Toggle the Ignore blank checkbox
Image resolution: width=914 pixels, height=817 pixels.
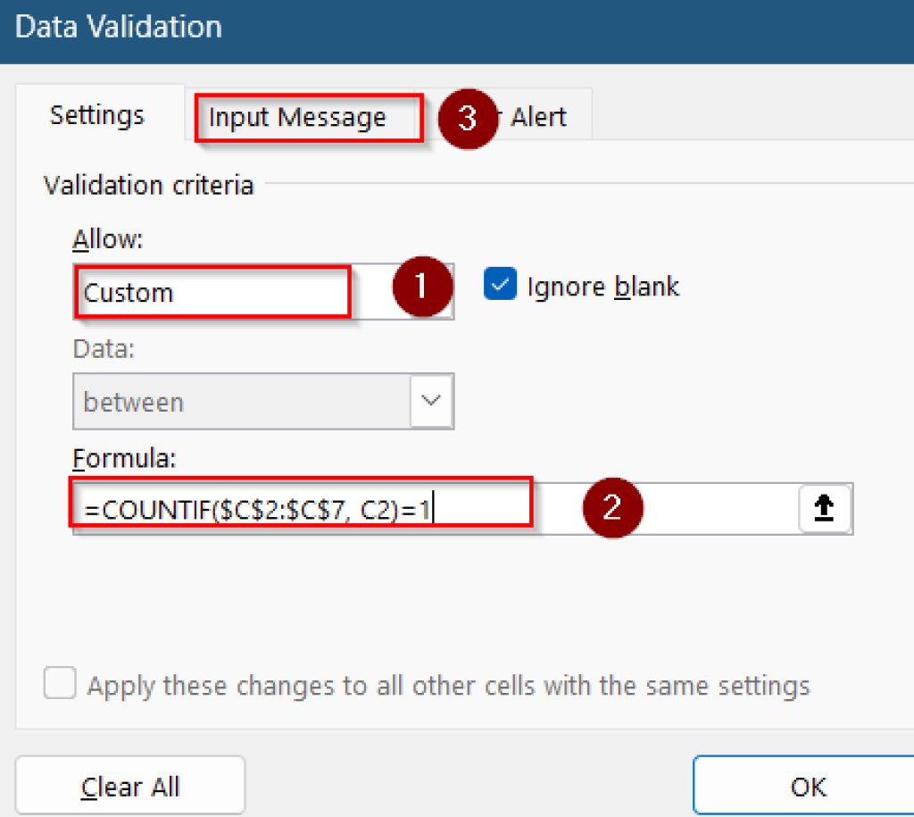point(500,286)
